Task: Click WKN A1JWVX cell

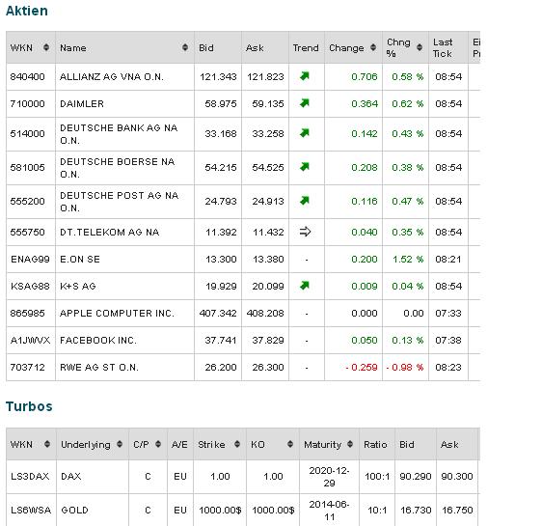Action: pyautogui.click(x=31, y=340)
